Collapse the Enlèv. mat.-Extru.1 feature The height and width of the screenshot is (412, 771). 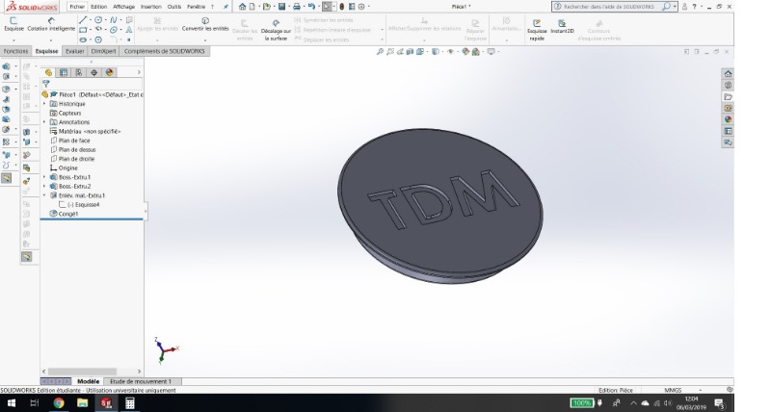point(43,195)
